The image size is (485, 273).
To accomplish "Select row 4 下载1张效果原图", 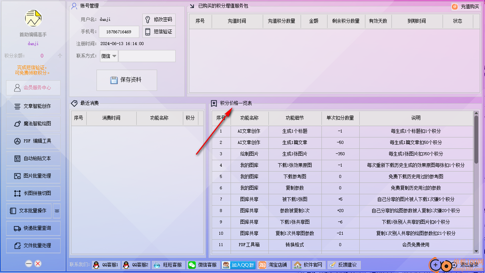I will 343,165.
